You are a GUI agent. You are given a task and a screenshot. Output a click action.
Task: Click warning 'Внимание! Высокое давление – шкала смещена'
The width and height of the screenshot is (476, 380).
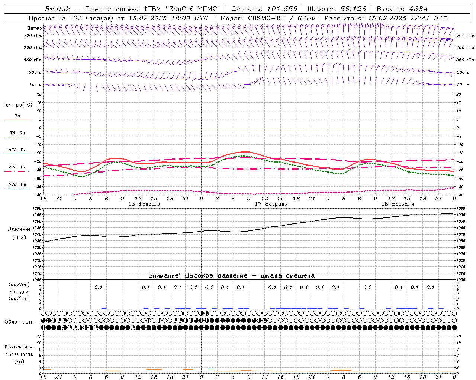(232, 276)
